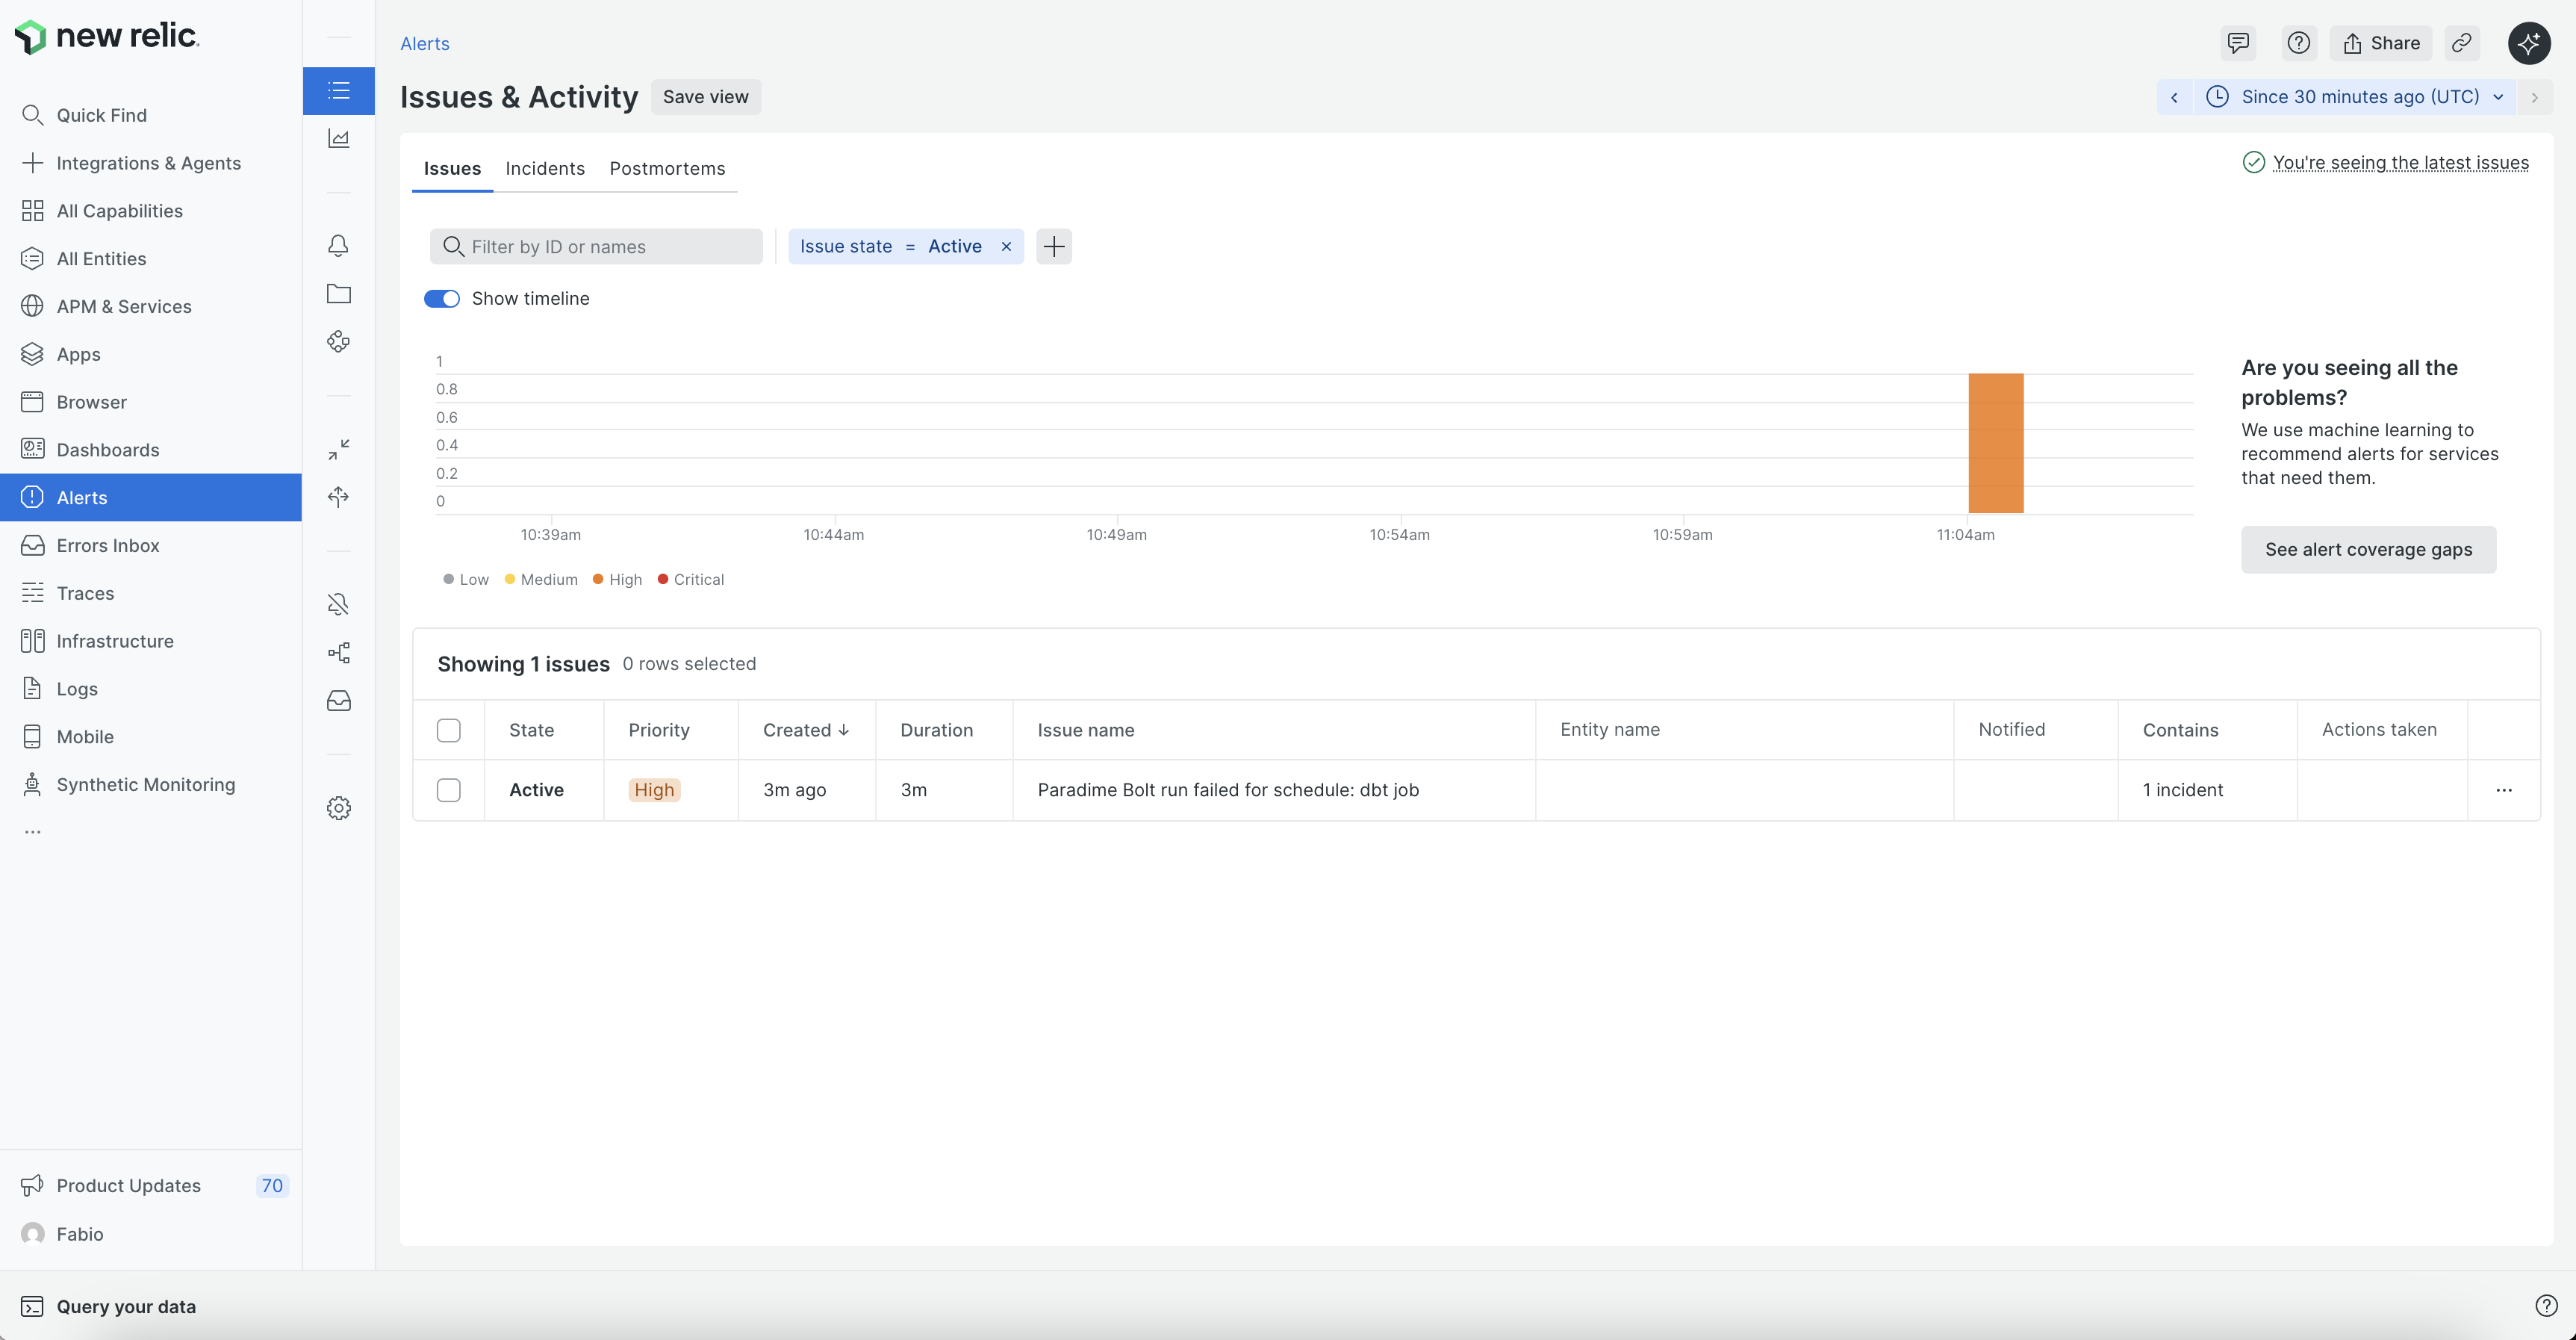The height and width of the screenshot is (1340, 2576).
Task: Click the copy permalink chain icon
Action: [x=2461, y=43]
